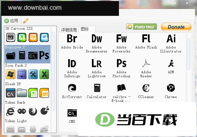Switch to the 详细信息 tab

tap(69, 30)
